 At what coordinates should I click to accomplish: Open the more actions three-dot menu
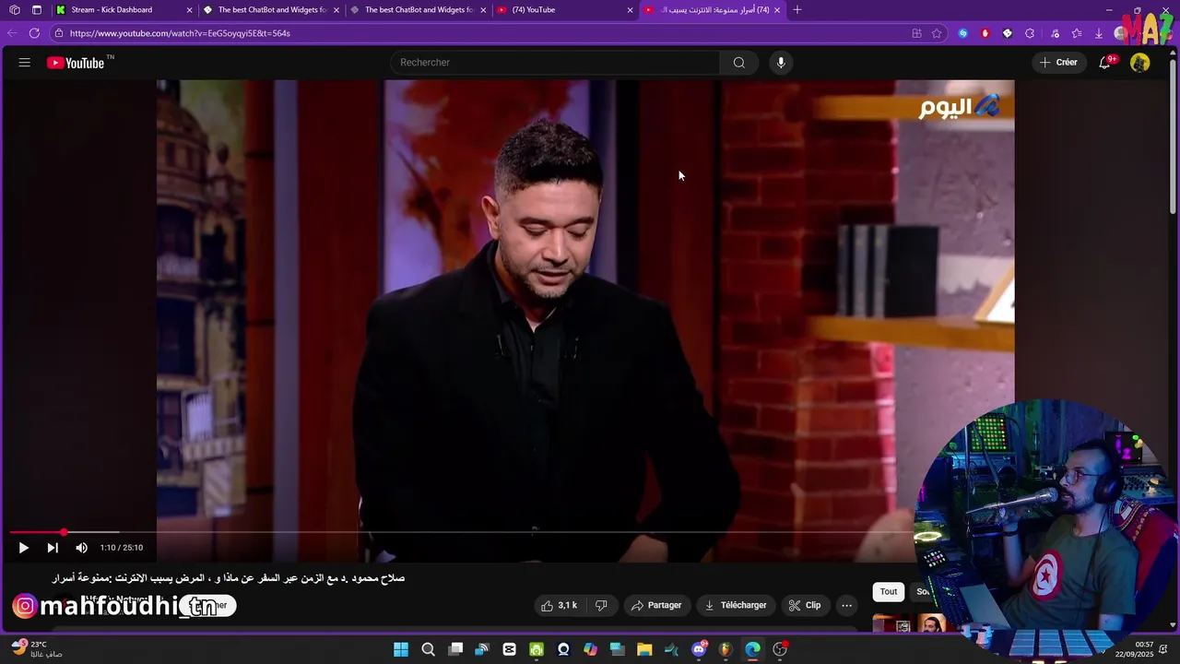(x=846, y=605)
